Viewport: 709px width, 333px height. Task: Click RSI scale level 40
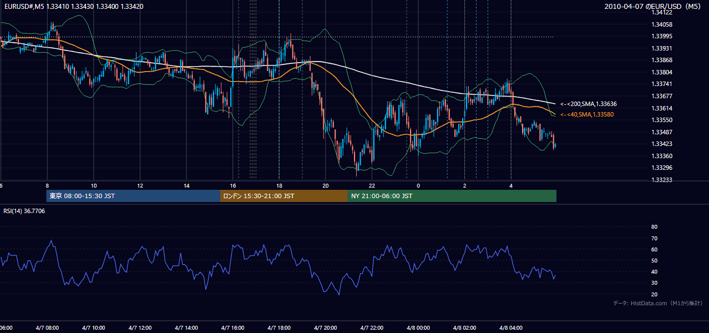pyautogui.click(x=654, y=271)
